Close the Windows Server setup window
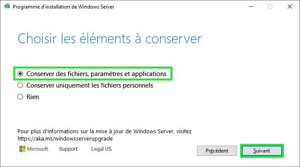Screen dimensions: 300x167 pyautogui.click(x=290, y=6)
